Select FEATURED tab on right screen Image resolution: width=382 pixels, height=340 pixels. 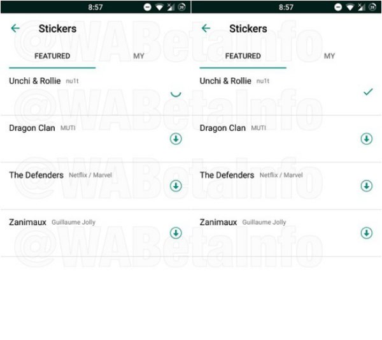pos(243,56)
